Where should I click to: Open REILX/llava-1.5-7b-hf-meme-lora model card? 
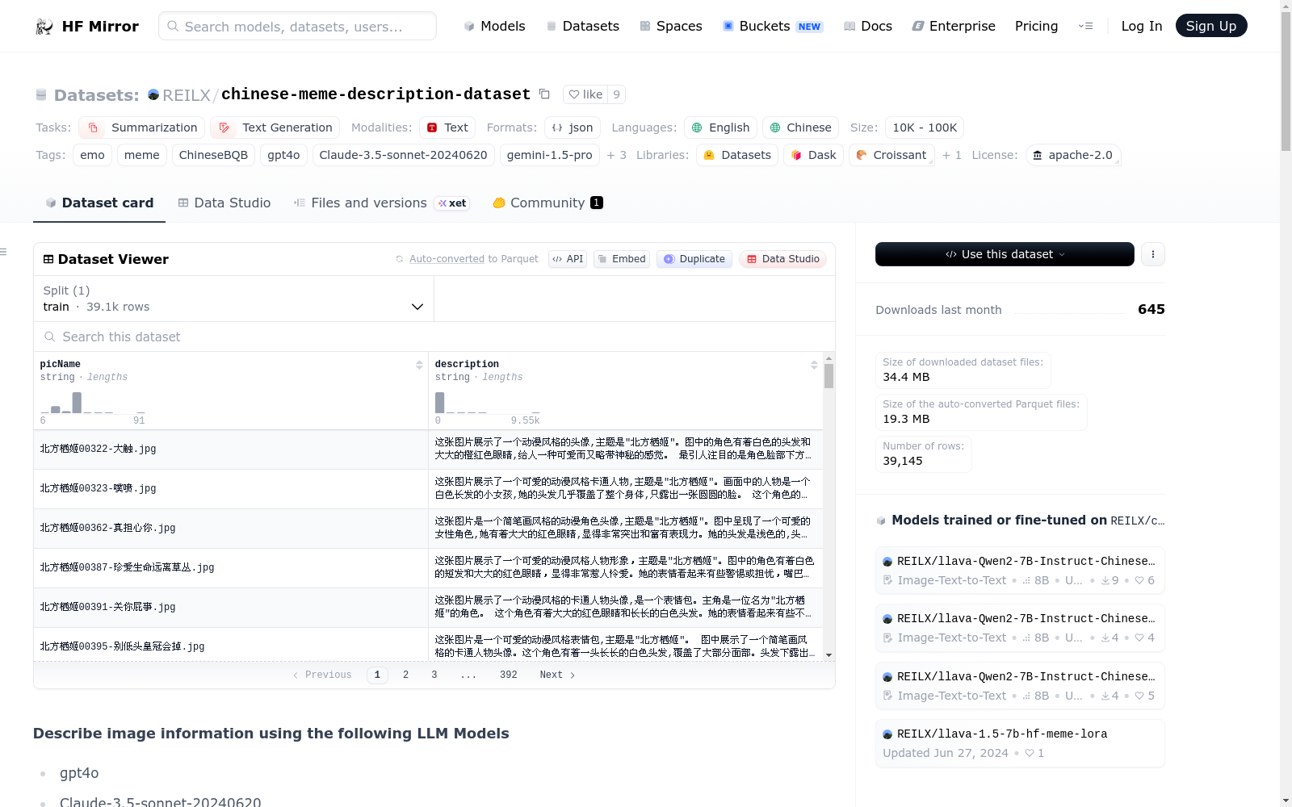pyautogui.click(x=1019, y=743)
